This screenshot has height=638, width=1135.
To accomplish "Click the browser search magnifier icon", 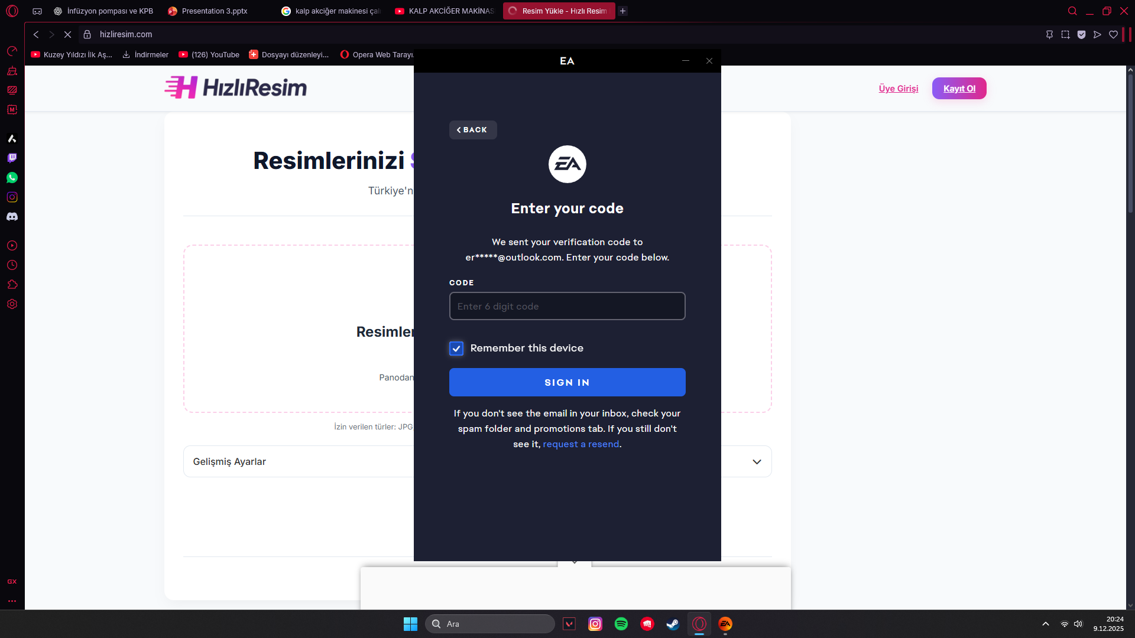I will coord(1072,11).
